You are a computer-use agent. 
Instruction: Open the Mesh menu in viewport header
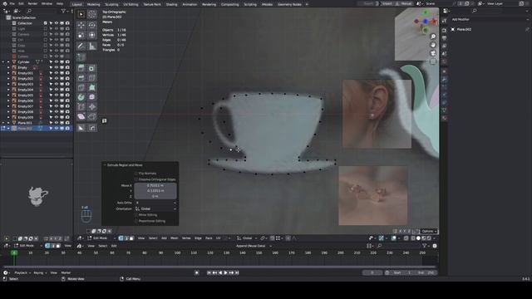[175, 238]
